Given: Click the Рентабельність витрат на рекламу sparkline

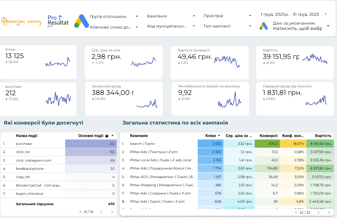Looking at the screenshot, I should click(229, 100).
